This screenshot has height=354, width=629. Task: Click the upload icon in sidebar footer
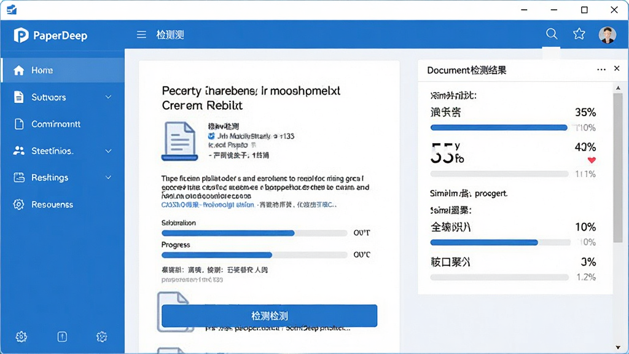tap(62, 336)
